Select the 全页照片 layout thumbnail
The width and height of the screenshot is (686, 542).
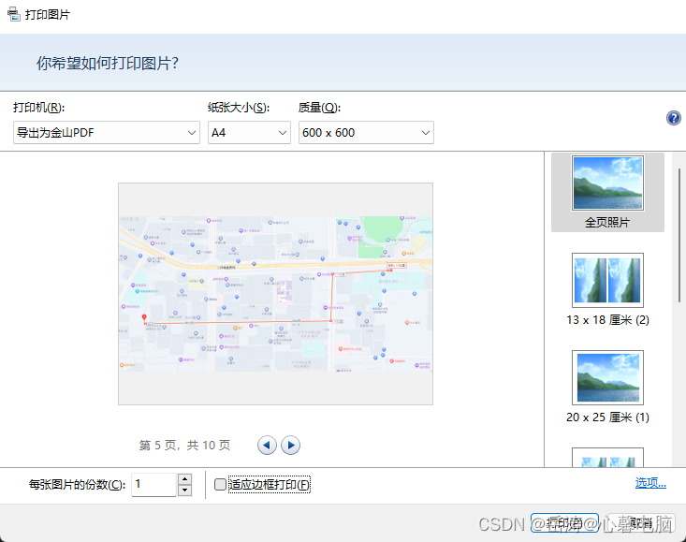click(x=607, y=193)
